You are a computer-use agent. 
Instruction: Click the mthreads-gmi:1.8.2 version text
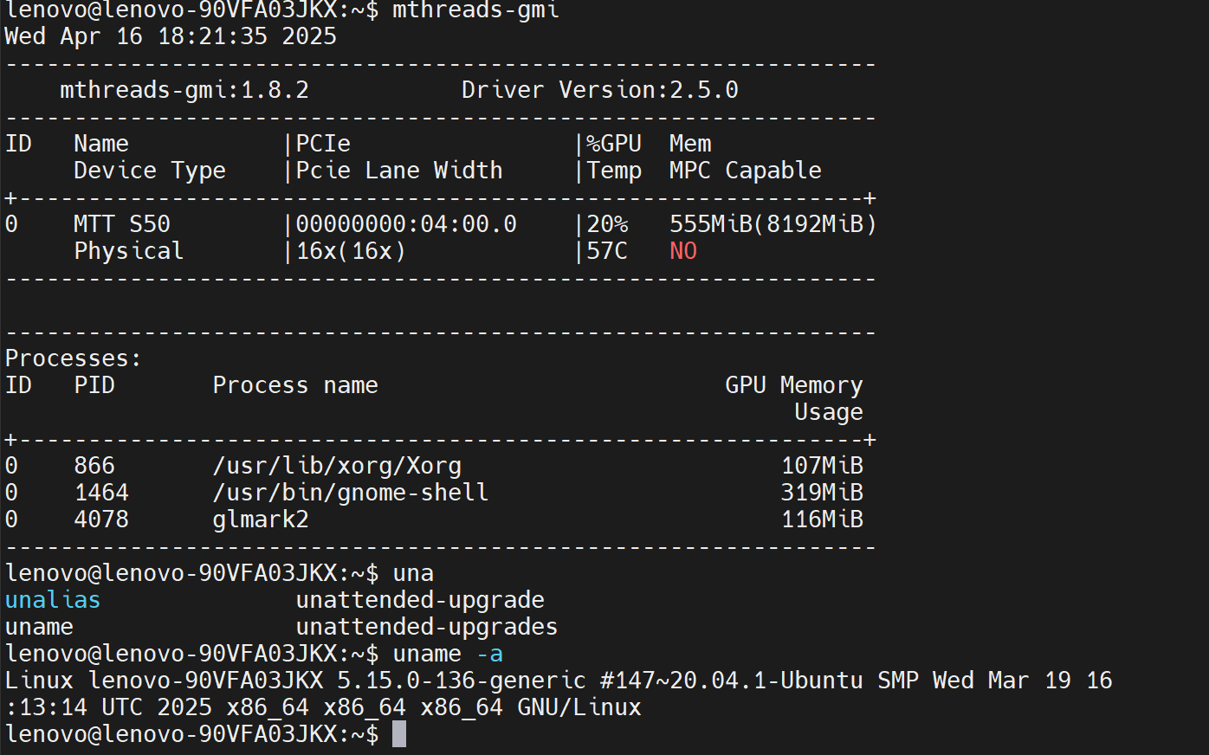pyautogui.click(x=184, y=90)
